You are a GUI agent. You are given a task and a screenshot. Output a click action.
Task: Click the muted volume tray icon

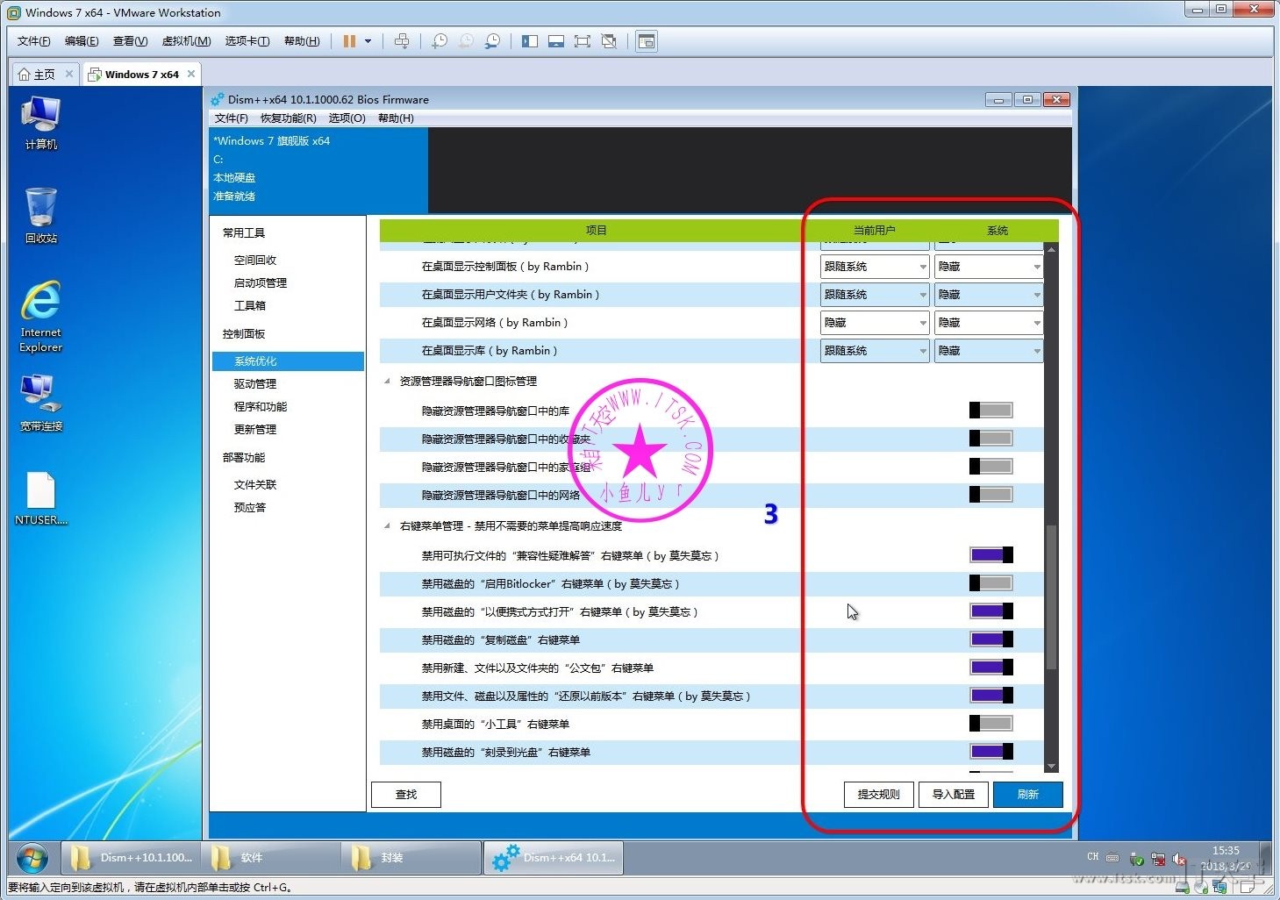click(x=1179, y=860)
